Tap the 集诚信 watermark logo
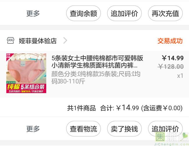The image size is (189, 146). click(x=172, y=139)
